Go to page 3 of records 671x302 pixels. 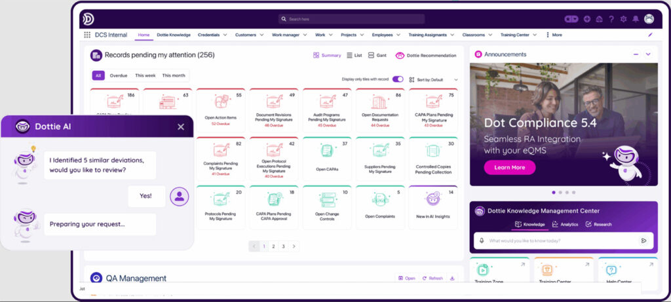283,246
